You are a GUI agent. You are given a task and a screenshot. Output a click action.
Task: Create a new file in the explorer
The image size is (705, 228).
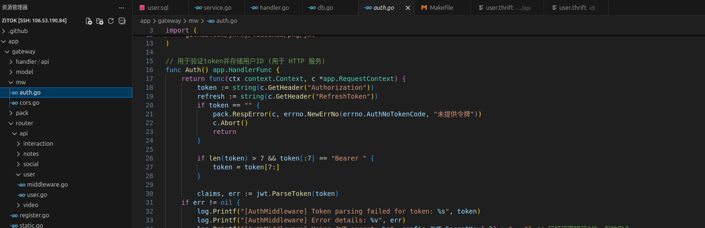(89, 21)
